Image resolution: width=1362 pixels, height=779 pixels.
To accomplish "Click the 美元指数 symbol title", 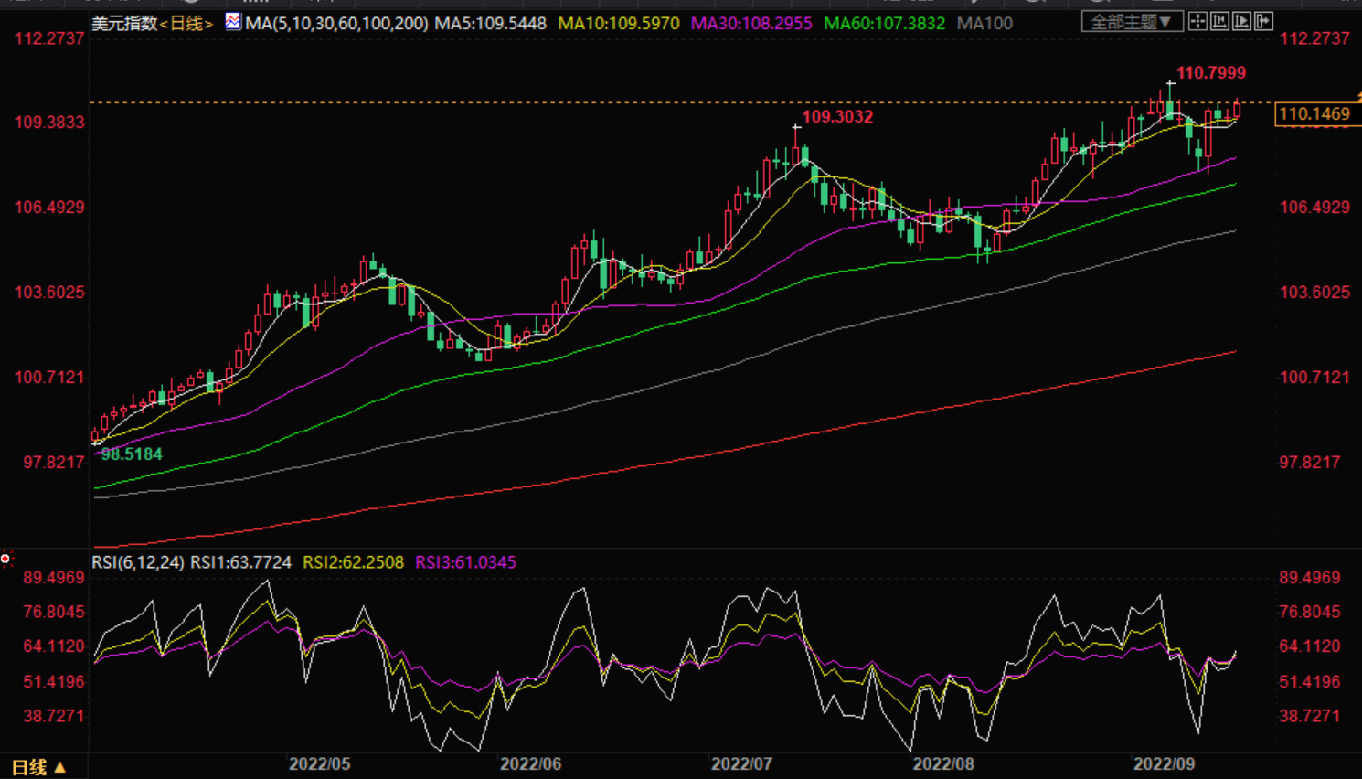I will click(124, 23).
